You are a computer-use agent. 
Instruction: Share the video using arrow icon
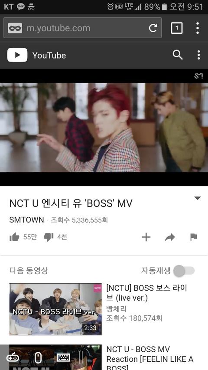pos(170,237)
